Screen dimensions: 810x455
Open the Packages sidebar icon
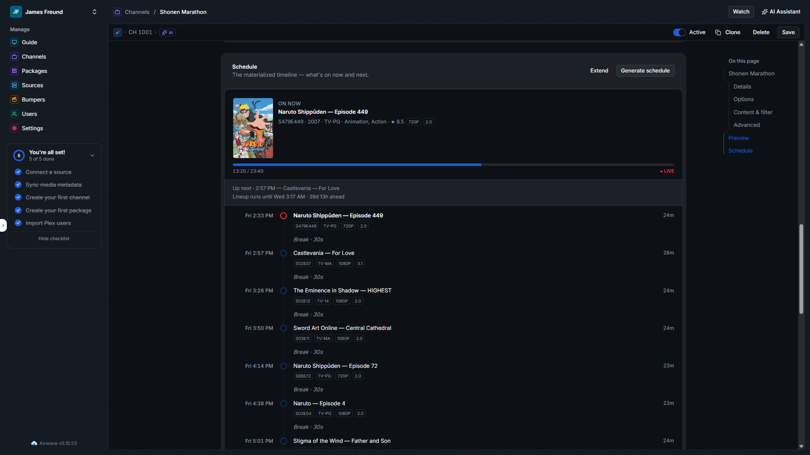(14, 71)
